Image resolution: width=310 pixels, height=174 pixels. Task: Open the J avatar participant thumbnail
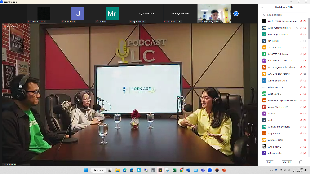coord(78,13)
